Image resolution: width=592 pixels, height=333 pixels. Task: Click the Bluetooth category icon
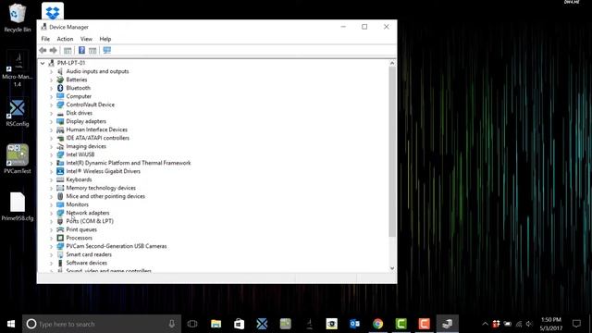click(60, 88)
